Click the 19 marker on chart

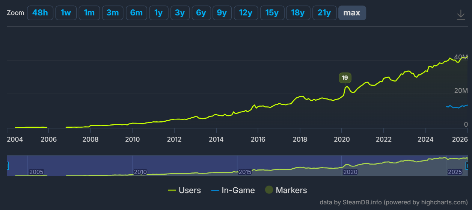[345, 78]
